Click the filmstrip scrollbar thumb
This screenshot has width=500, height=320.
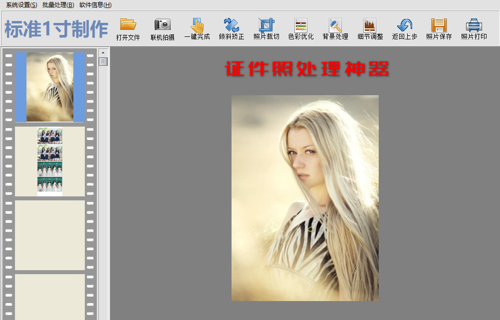click(x=103, y=61)
